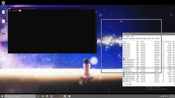
Task: Click the PID 24784 cell of explorer.exe
Action: (138, 68)
